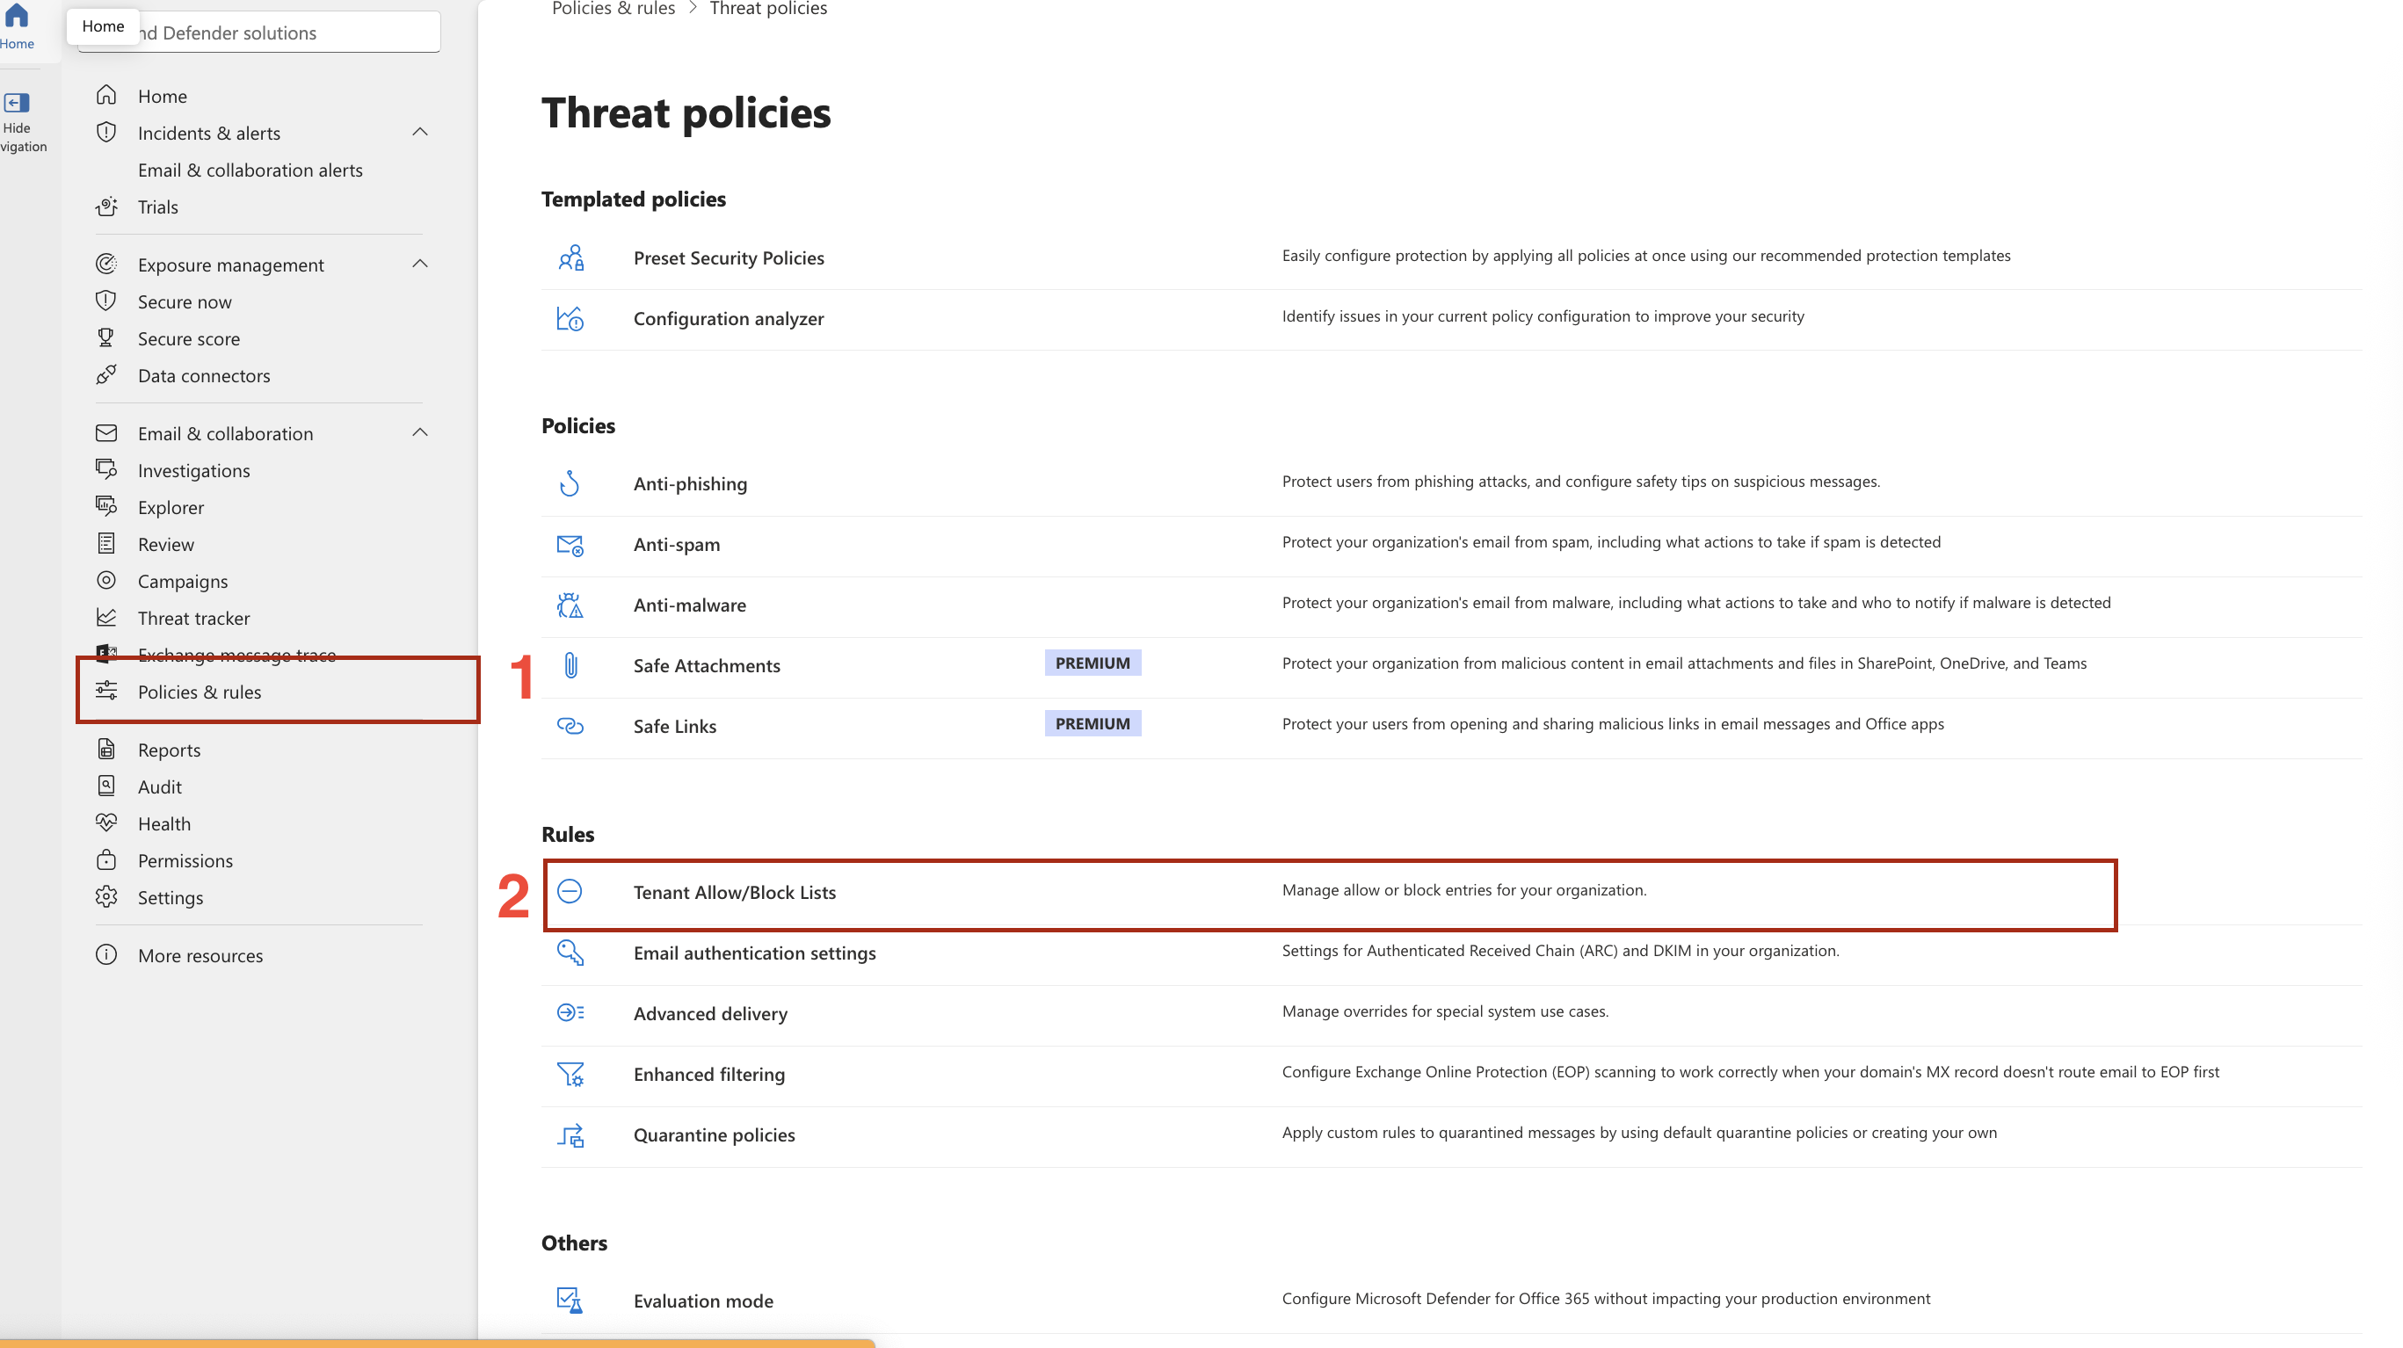Click Policies & rules breadcrumb link
Image resolution: width=2403 pixels, height=1348 pixels.
(613, 9)
